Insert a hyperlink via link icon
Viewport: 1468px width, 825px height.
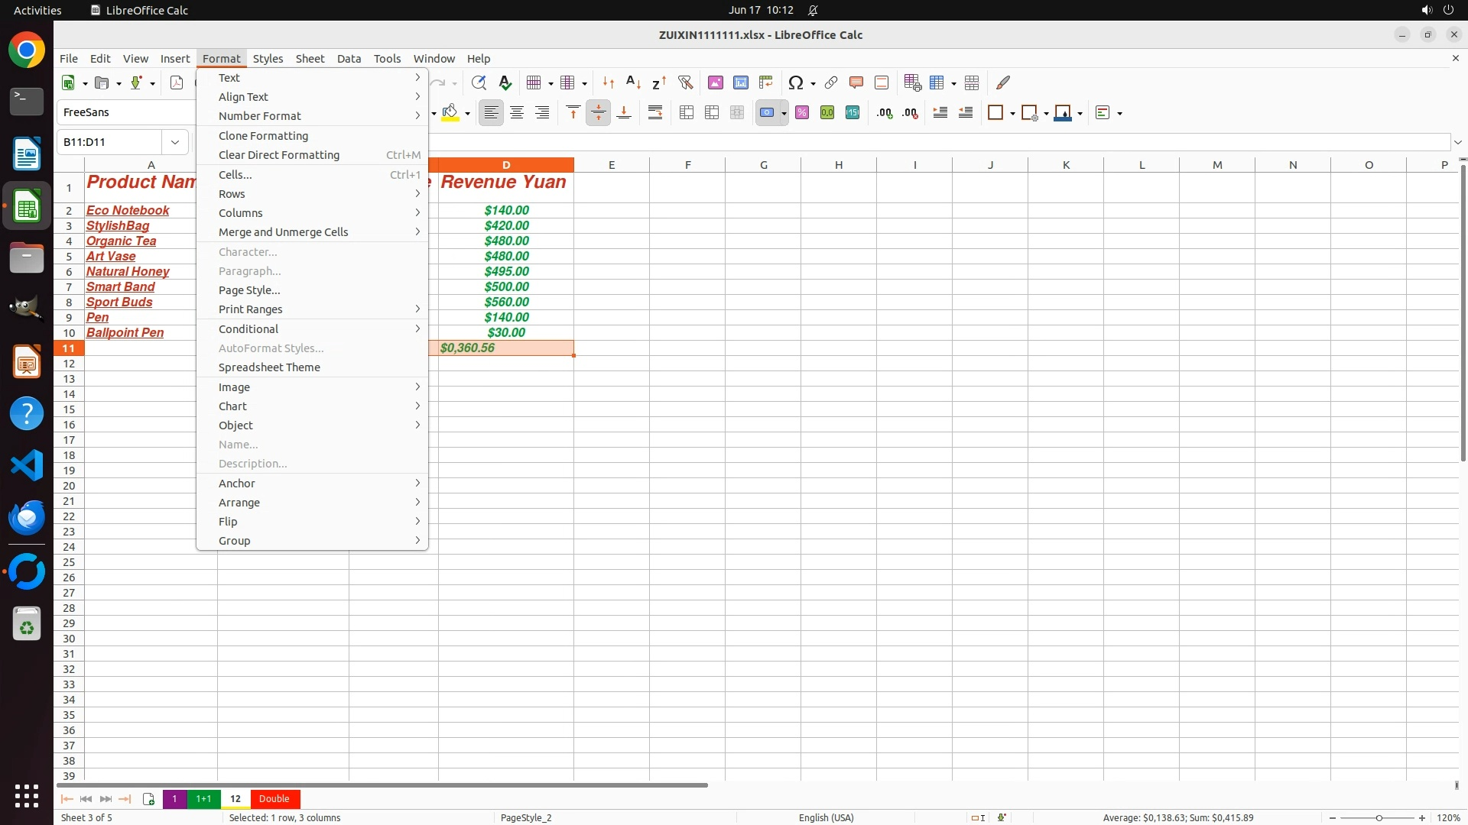coord(831,82)
